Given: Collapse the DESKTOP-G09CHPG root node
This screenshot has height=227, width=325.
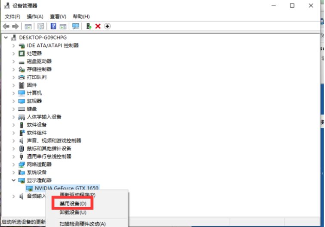Looking at the screenshot, I should pos(6,37).
